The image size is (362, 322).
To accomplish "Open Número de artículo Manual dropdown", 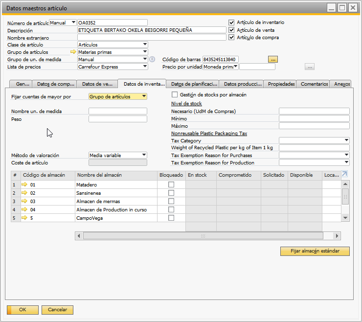I will click(x=74, y=23).
